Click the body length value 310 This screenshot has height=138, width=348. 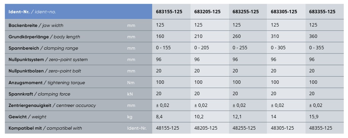pos(275,36)
